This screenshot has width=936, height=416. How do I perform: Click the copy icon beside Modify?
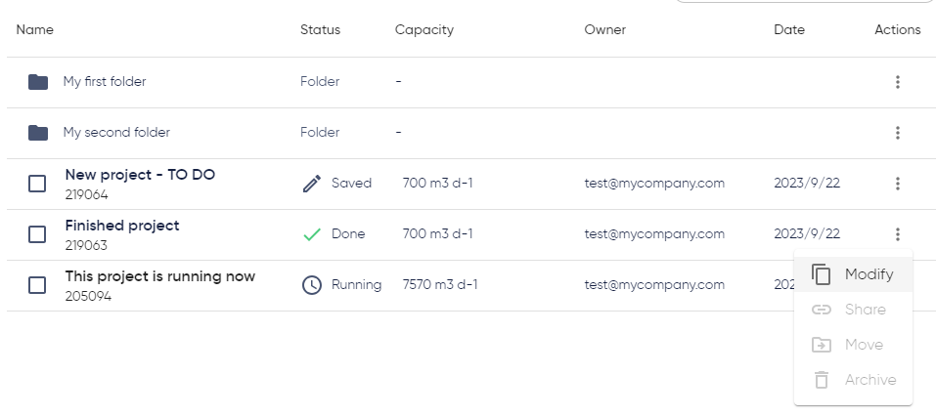(x=822, y=274)
